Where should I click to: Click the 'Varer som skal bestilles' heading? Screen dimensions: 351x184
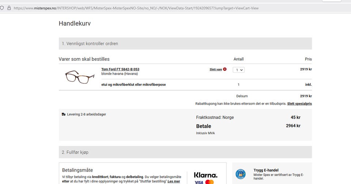(x=84, y=59)
